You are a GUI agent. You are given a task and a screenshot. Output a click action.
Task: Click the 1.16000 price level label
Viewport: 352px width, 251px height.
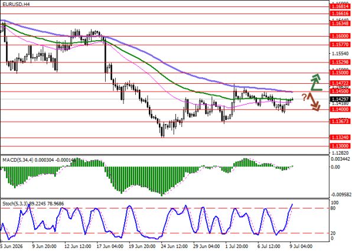coord(340,36)
